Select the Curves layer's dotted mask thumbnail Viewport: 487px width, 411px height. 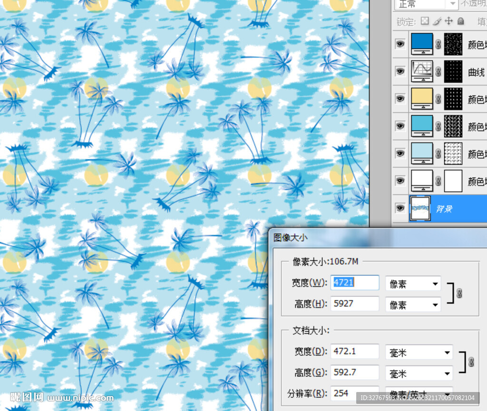pos(453,72)
